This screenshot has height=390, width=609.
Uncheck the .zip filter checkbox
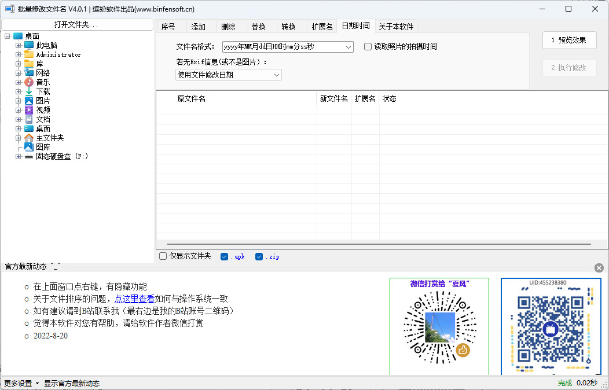tap(259, 256)
